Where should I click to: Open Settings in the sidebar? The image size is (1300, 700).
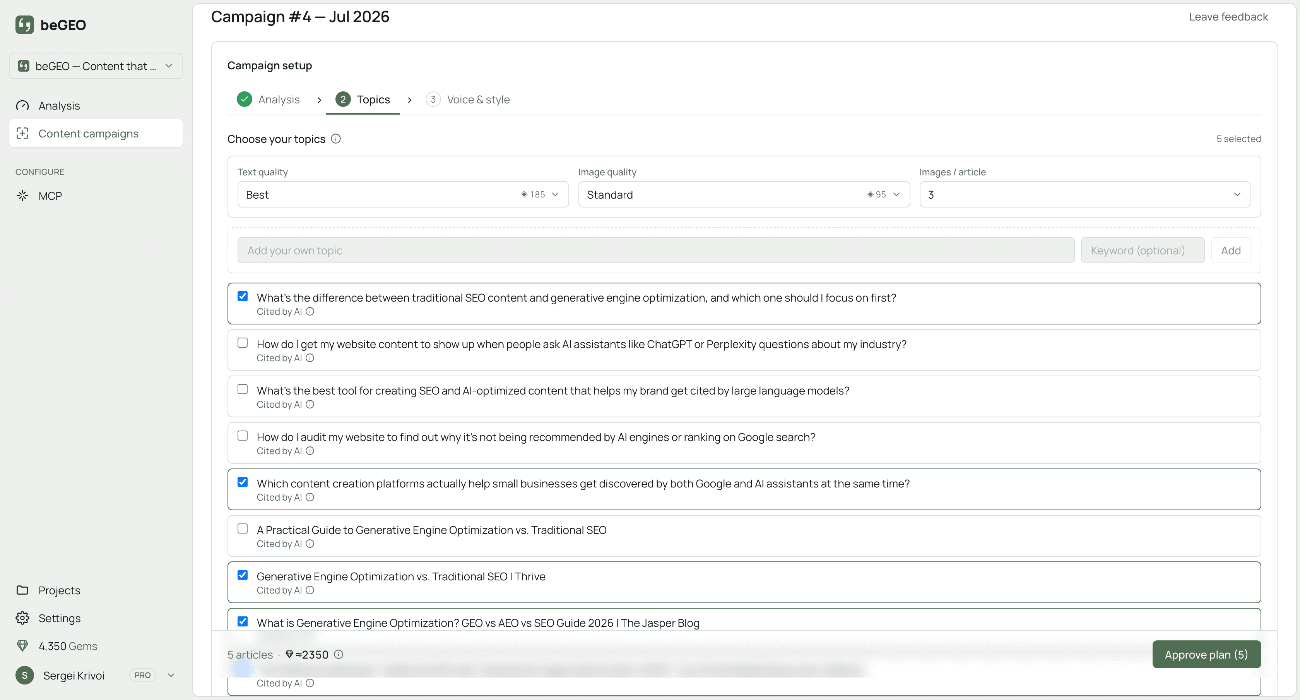pyautogui.click(x=96, y=618)
